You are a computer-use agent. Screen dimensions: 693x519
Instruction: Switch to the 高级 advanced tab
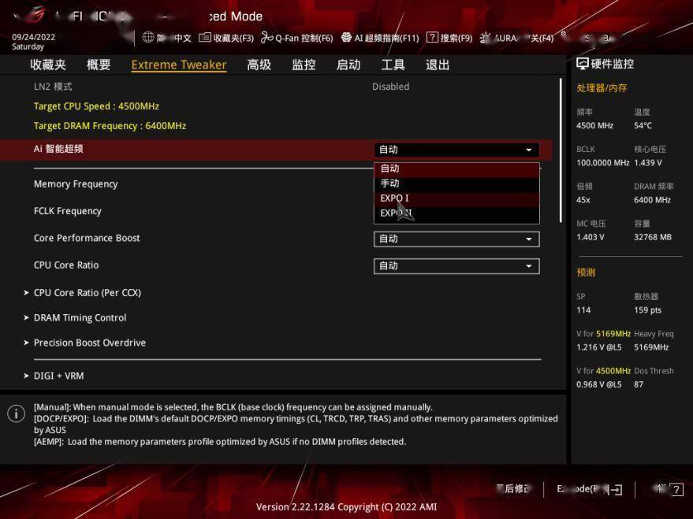pos(259,65)
